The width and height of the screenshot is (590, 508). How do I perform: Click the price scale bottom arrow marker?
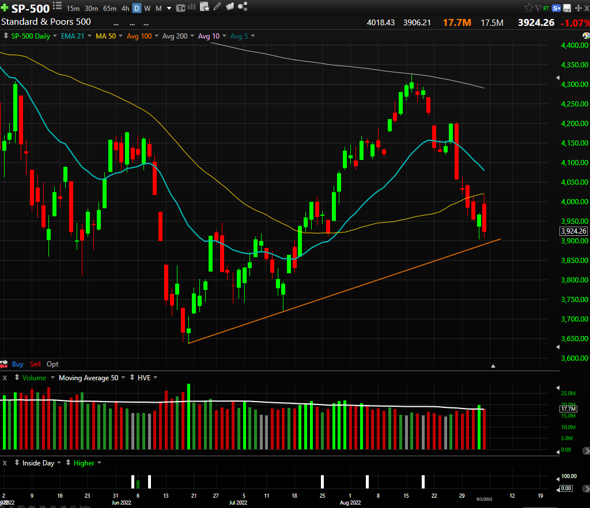click(x=558, y=347)
